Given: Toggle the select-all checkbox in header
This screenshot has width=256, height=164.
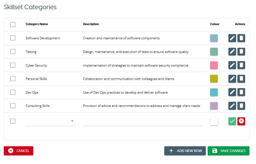Looking at the screenshot, I should (13, 25).
